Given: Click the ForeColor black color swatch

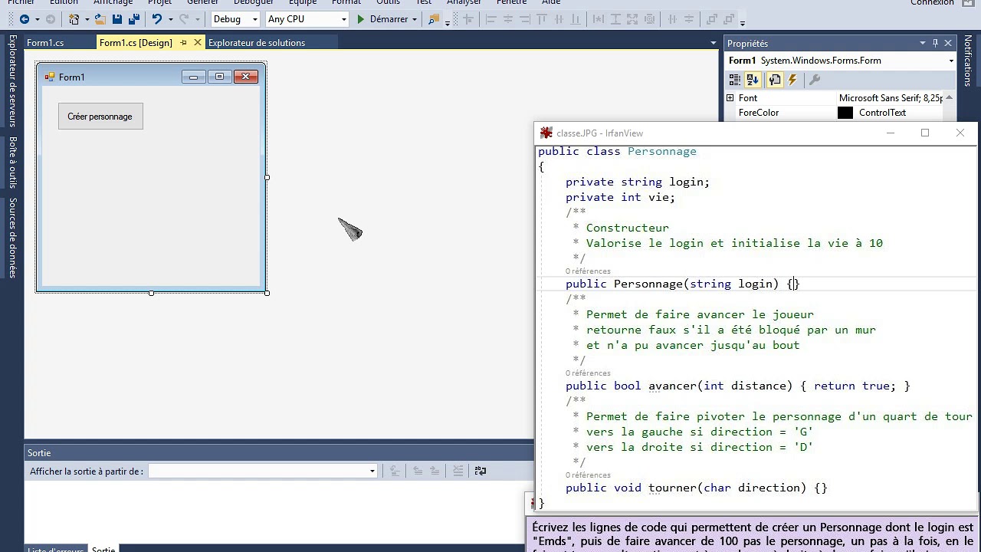Looking at the screenshot, I should point(845,113).
